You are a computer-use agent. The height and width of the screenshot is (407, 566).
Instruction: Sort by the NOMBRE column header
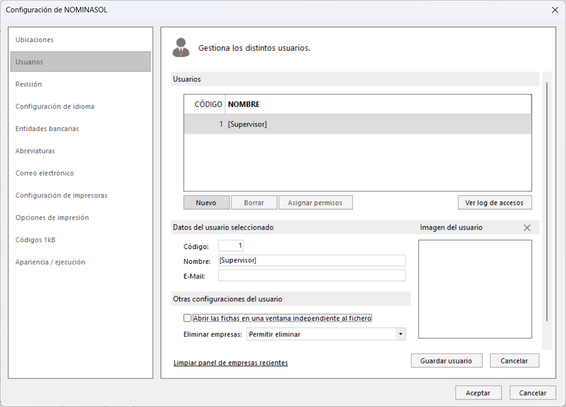[x=378, y=104]
